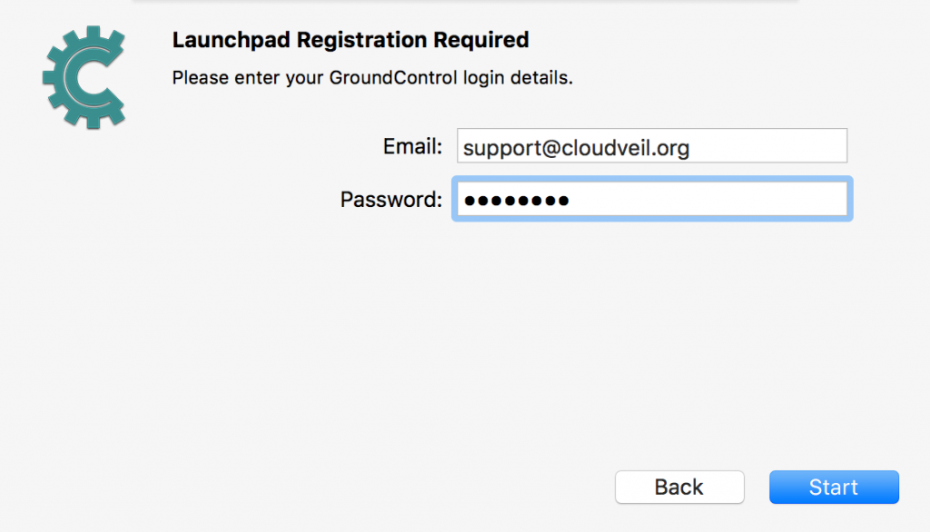Place cursor in support@cloudveil.org address text
Viewport: 930px width, 532px height.
(x=576, y=148)
